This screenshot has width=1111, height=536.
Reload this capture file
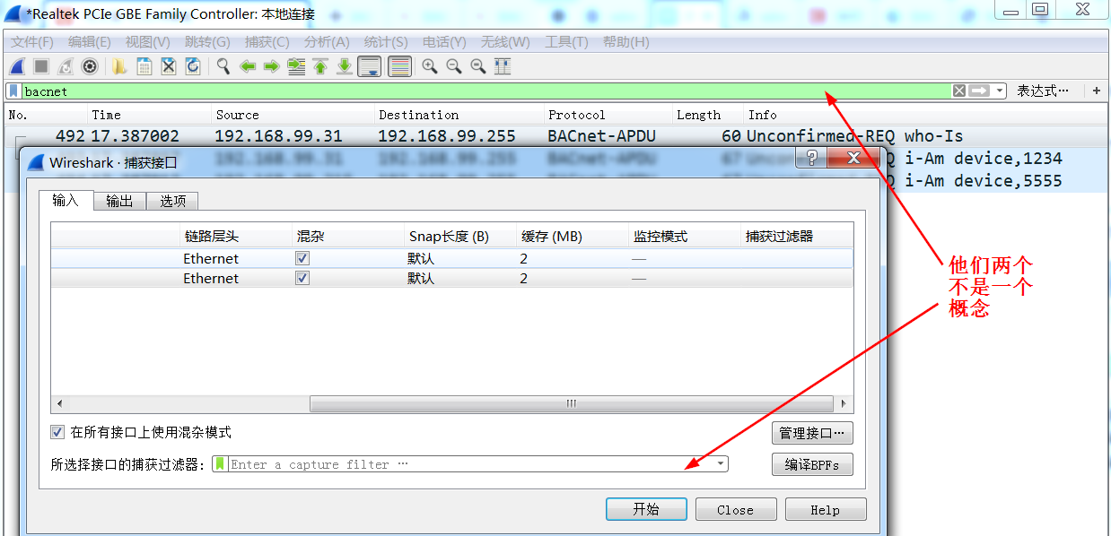tap(192, 66)
